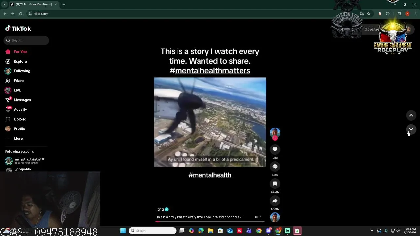Like the video with heart icon
The image size is (420, 236).
[x=275, y=149]
